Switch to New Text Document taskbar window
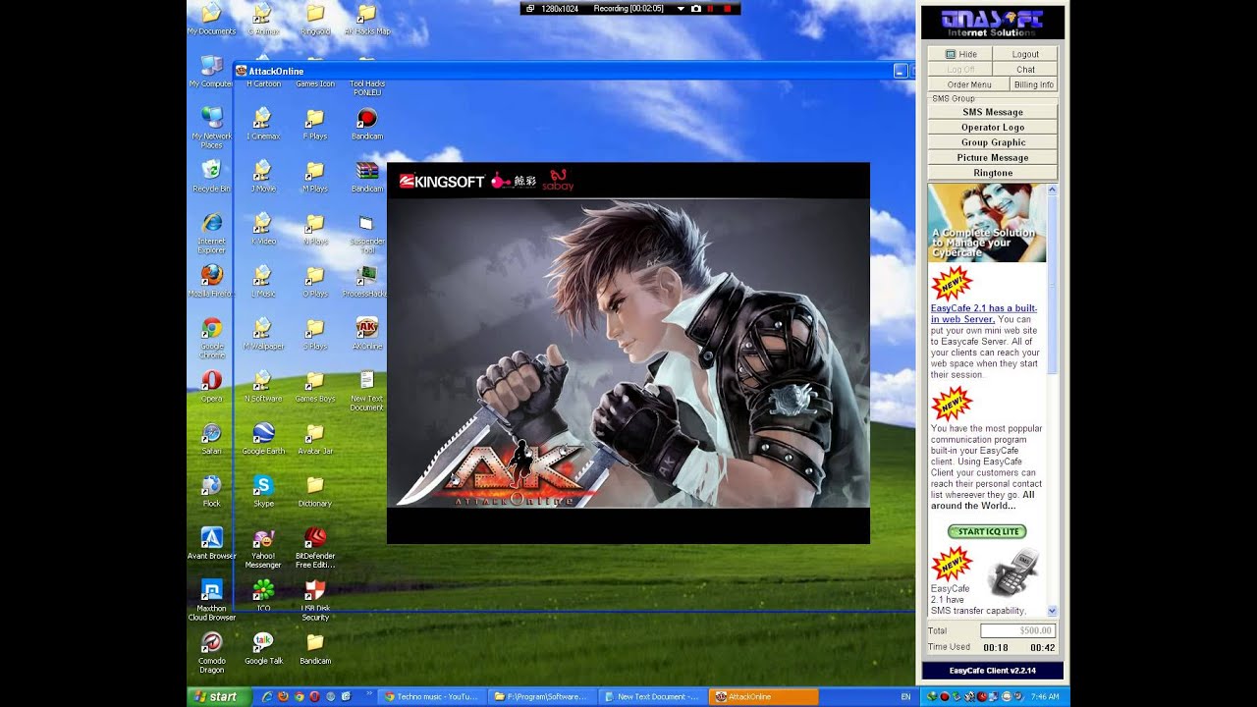1257x707 pixels. (x=653, y=696)
